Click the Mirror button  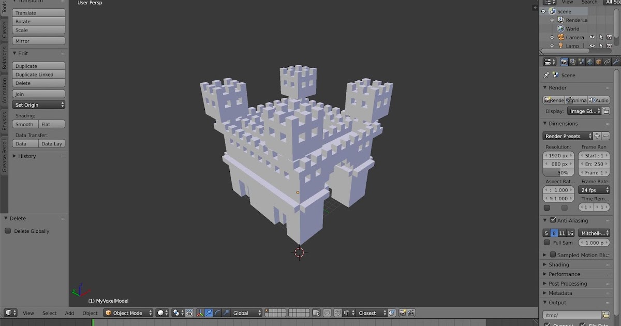point(39,41)
